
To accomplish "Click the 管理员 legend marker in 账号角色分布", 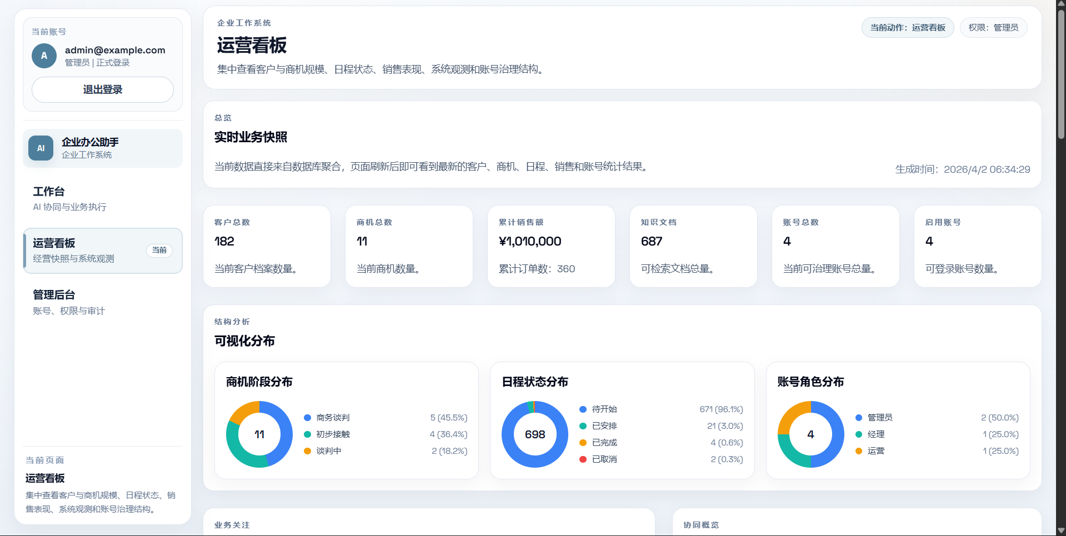I will (858, 417).
